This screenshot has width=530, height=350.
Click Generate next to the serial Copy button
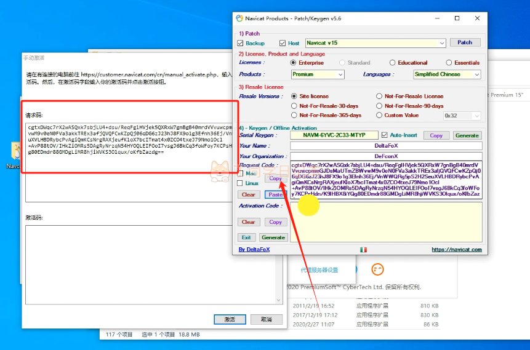click(467, 135)
